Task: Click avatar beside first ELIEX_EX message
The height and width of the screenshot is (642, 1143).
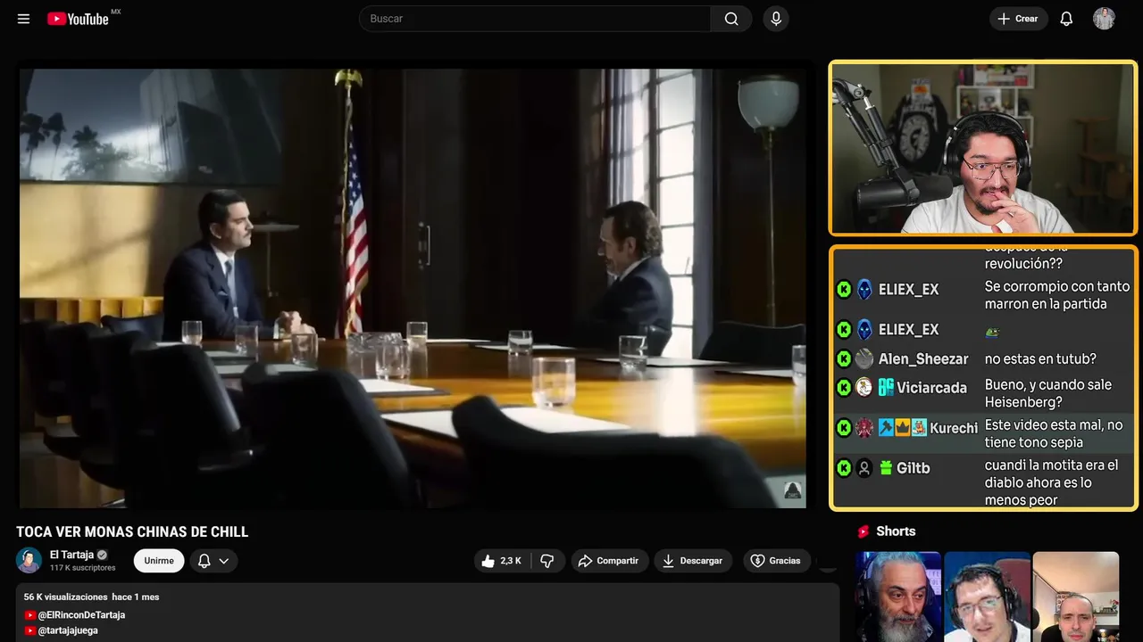Action: [864, 290]
